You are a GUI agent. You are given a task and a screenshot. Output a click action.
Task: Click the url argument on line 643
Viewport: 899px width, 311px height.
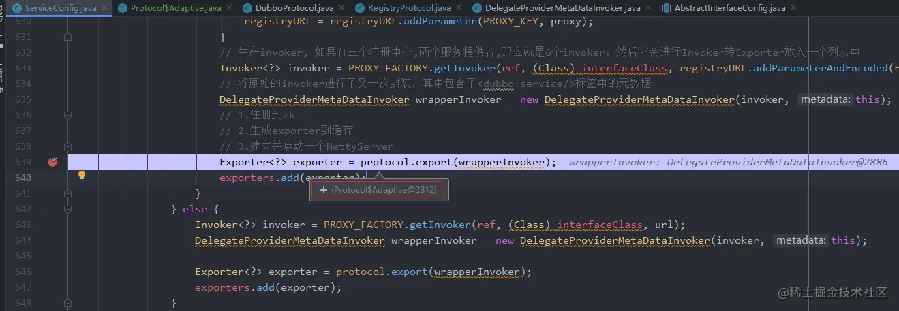click(x=664, y=225)
